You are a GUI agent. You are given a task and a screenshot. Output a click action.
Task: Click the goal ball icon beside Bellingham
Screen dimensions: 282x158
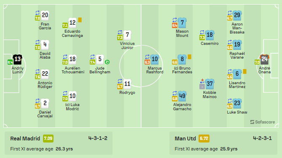[107, 62]
